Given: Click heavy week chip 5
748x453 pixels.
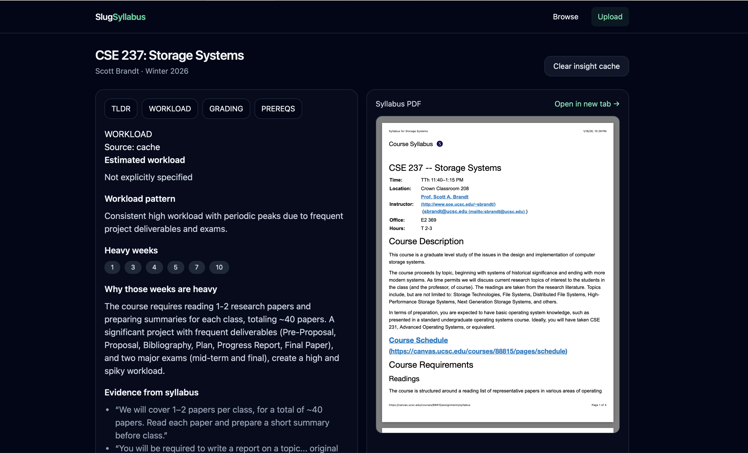Looking at the screenshot, I should pos(175,267).
